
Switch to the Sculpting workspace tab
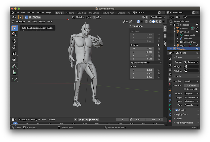81,13
